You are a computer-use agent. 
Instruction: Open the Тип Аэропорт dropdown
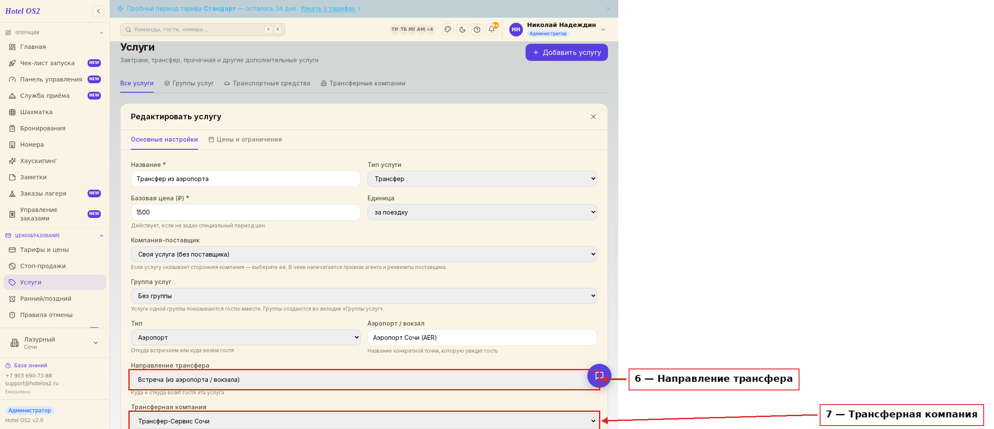click(246, 338)
